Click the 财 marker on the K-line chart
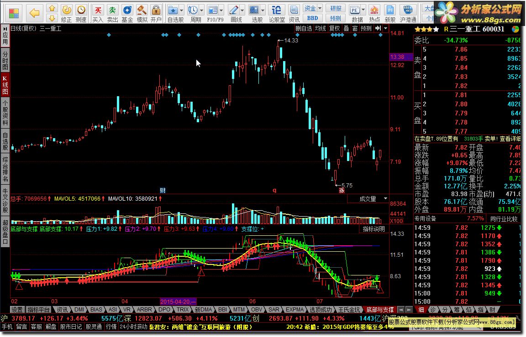The width and height of the screenshot is (526, 337). pyautogui.click(x=163, y=191)
